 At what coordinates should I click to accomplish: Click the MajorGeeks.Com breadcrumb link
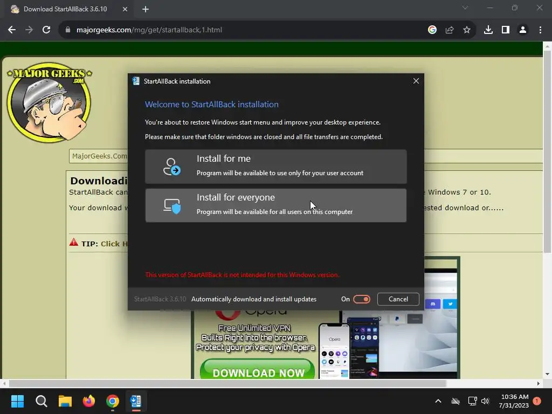99,156
